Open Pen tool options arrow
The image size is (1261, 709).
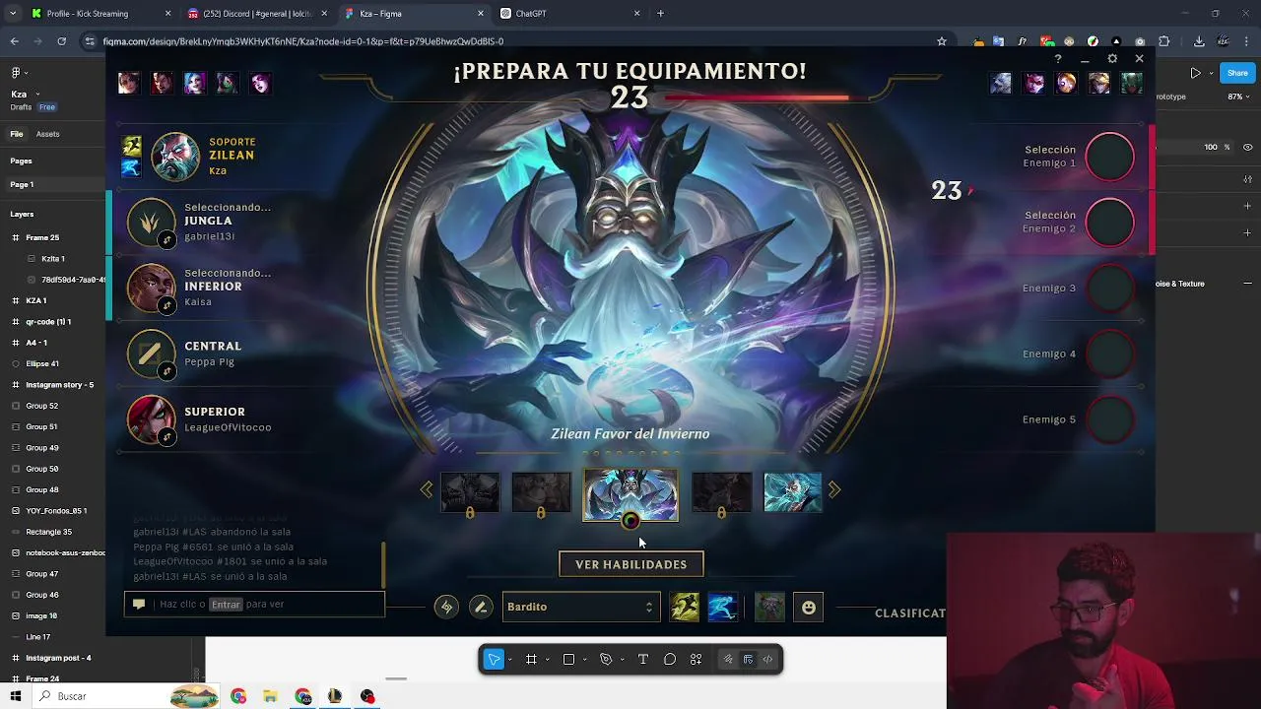tap(622, 660)
